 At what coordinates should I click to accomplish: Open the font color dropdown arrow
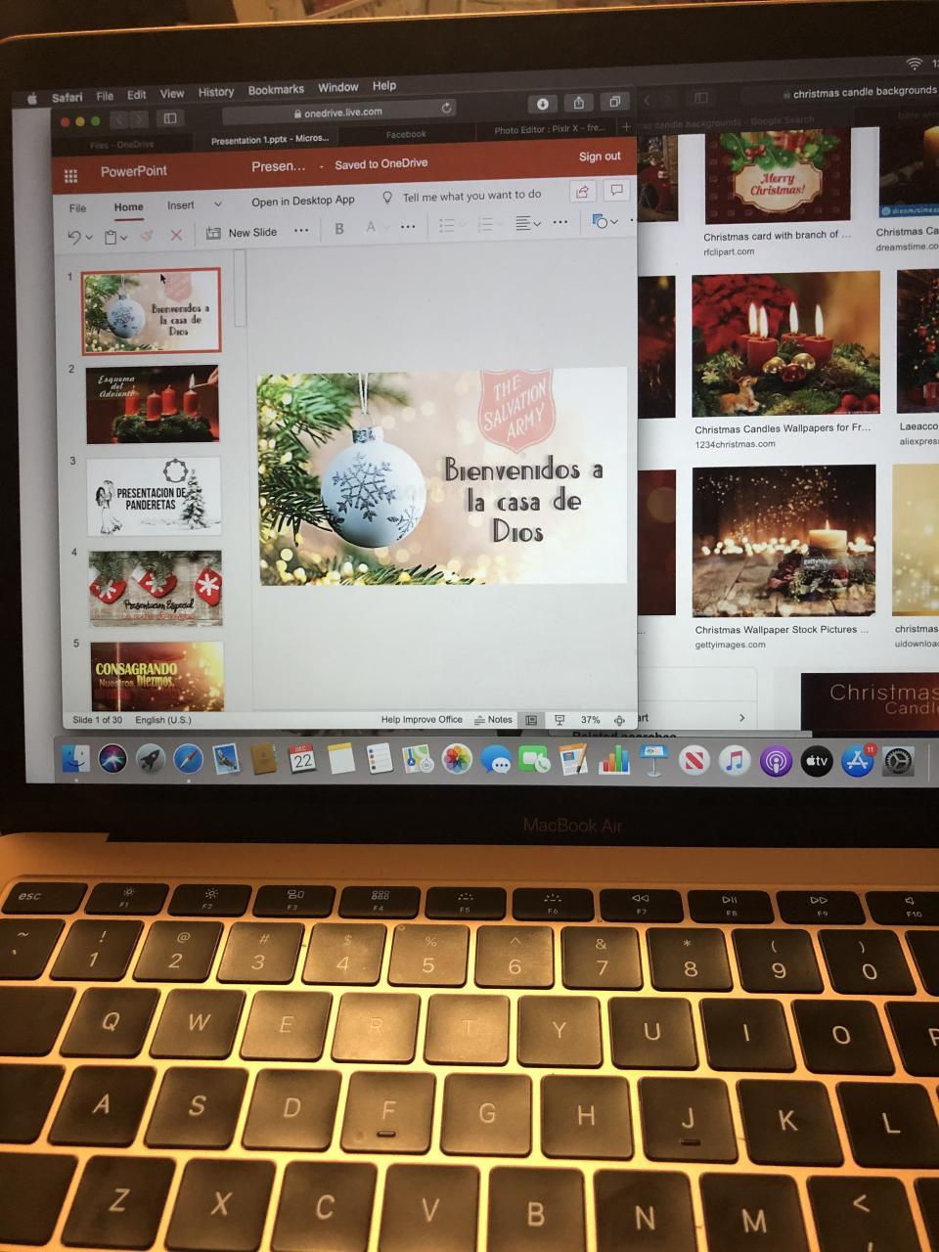click(384, 228)
